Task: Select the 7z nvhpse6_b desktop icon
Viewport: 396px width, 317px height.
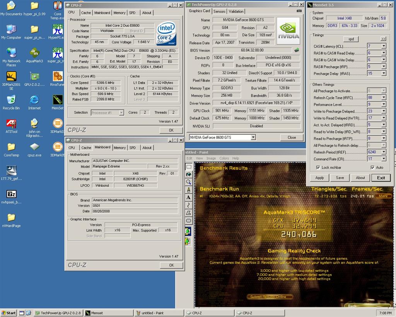Action: 11,196
